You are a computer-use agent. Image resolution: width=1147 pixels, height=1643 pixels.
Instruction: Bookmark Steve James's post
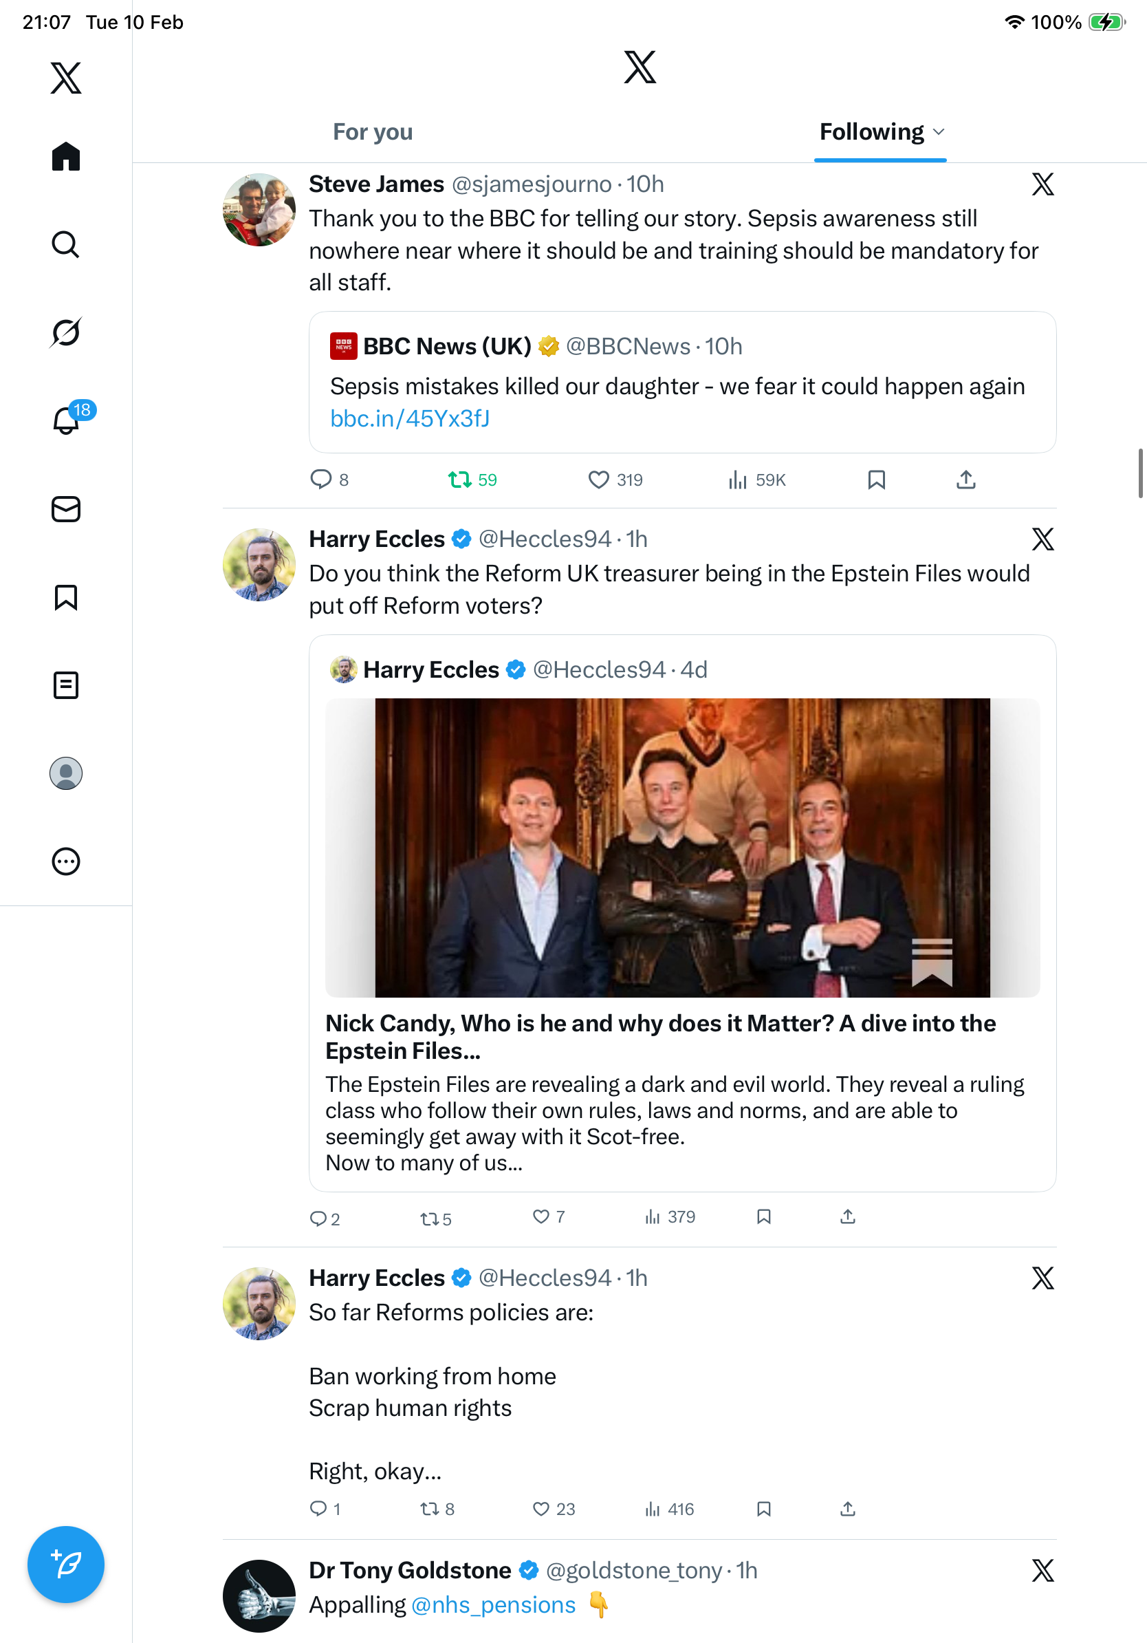pyautogui.click(x=877, y=480)
